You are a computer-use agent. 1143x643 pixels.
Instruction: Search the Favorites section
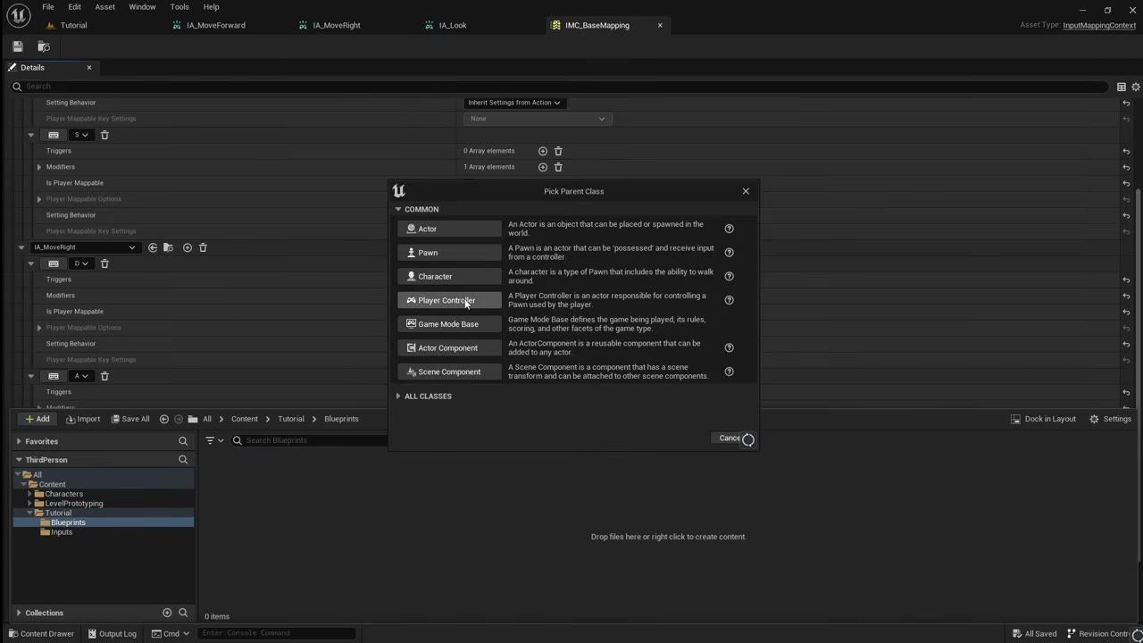click(x=183, y=441)
